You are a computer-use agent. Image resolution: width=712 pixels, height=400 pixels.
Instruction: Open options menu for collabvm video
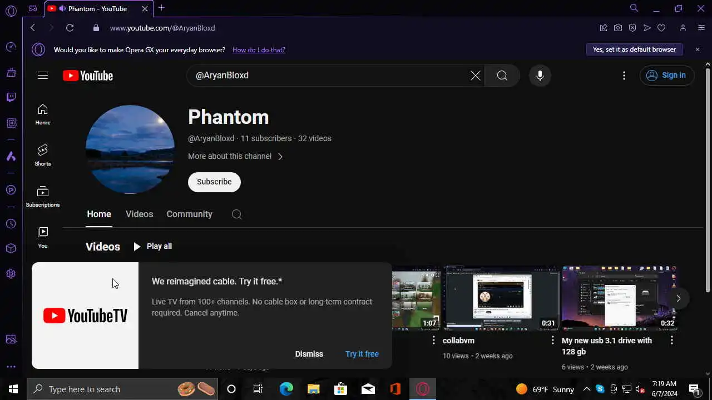click(x=552, y=340)
